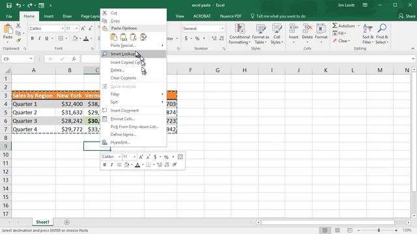Open Cell Styles gallery

coord(277,34)
